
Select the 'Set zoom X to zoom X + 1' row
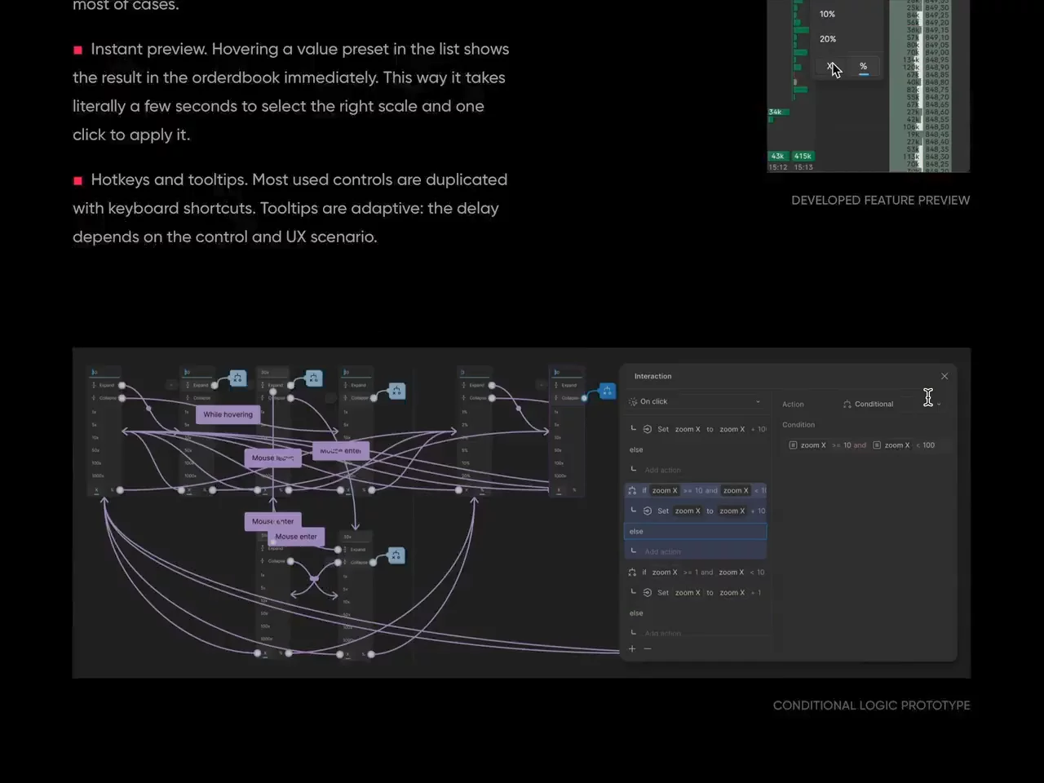point(695,592)
